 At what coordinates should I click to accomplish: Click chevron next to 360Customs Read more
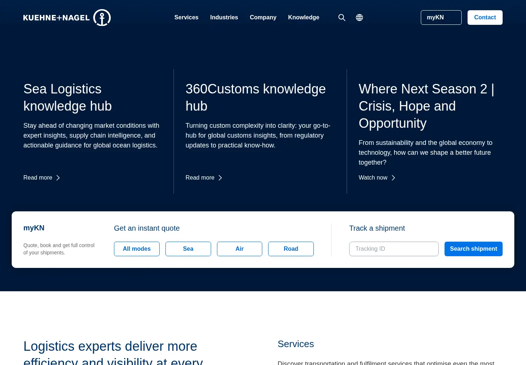pos(220,178)
